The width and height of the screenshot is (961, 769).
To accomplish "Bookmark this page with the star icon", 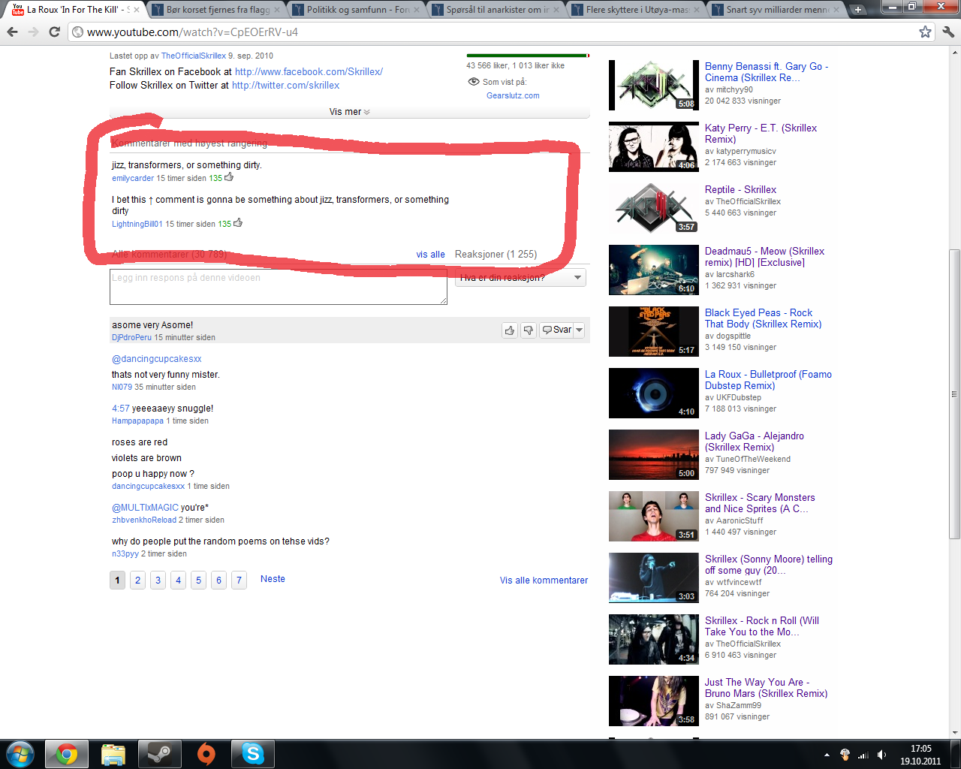I will click(x=925, y=32).
